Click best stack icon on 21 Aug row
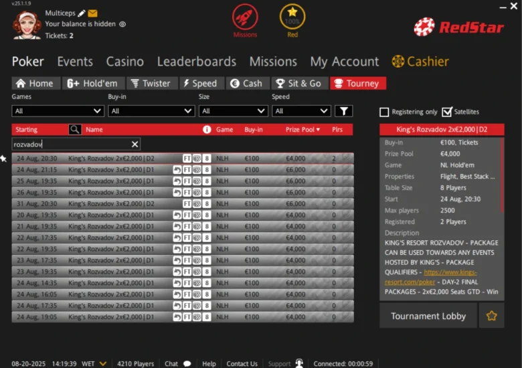The image size is (522, 368). point(197,227)
